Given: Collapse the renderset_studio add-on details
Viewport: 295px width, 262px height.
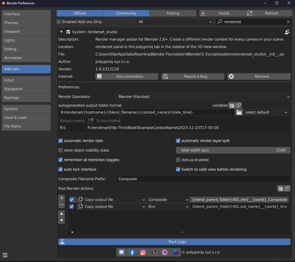Looking at the screenshot, I should pyautogui.click(x=61, y=32).
